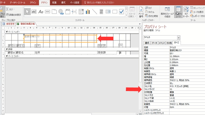
Task: Pick the List Box control
Action: 108,12
